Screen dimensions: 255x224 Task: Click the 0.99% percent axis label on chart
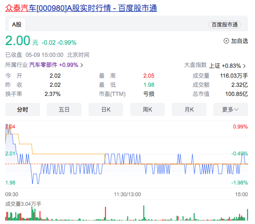tap(240, 127)
